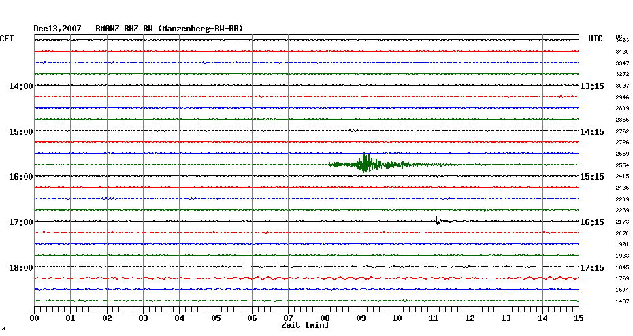Image resolution: width=633 pixels, height=336 pixels.
Task: Select the 18:00 CET time label
Action: tap(21, 268)
